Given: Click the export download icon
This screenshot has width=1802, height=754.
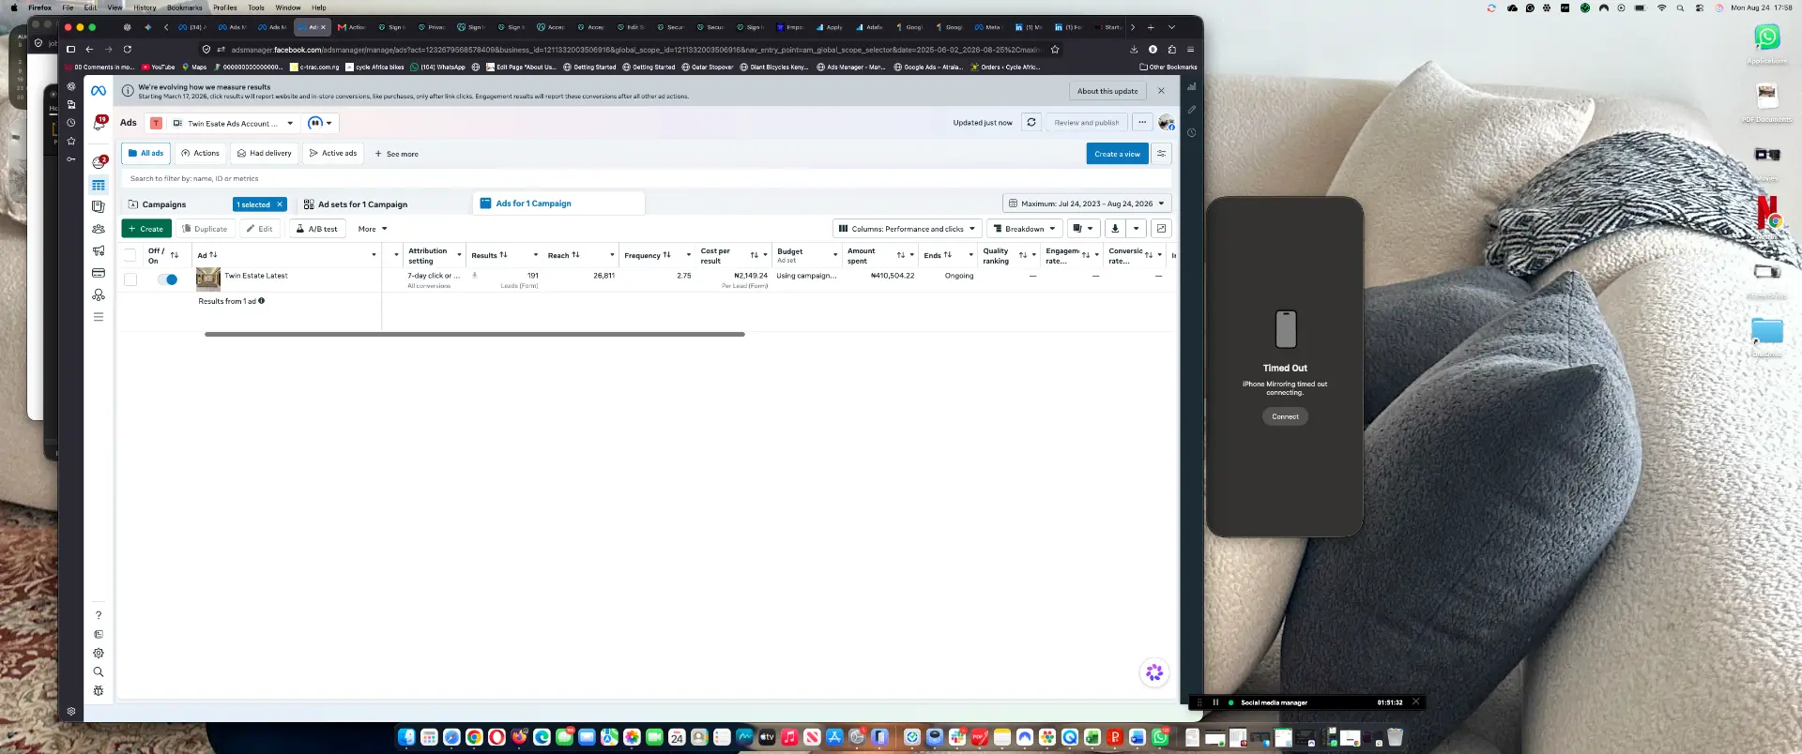Looking at the screenshot, I should pyautogui.click(x=1115, y=229).
